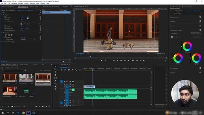204x115 pixels.
Task: Select free draw bezier pen mask
Action: point(11,35)
